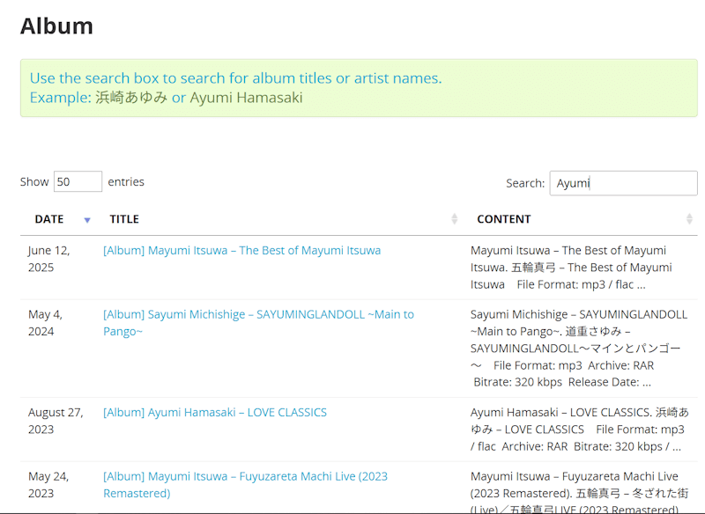Click the Show label
705x514 pixels.
tap(34, 182)
